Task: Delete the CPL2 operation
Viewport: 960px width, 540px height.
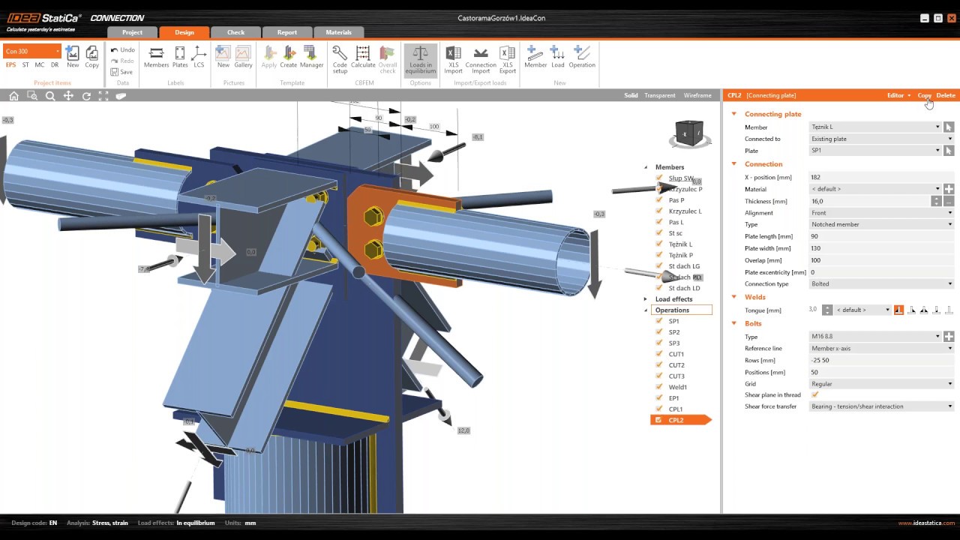Action: [x=946, y=95]
